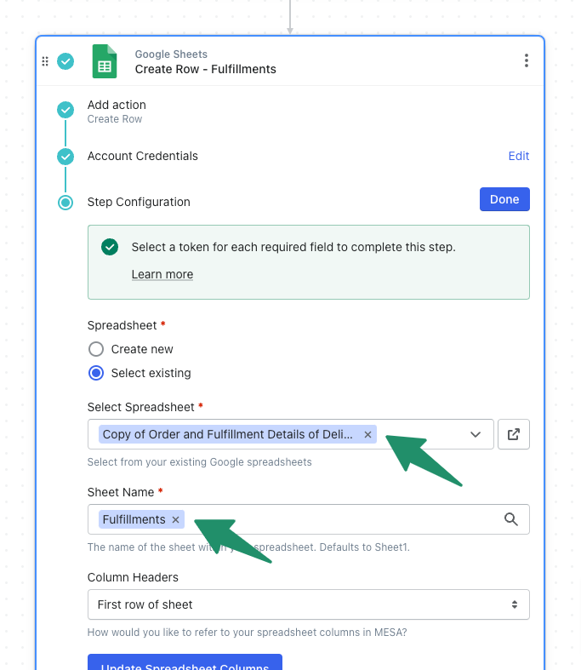Click the Account Credentials checkmark circle
Screen dimensions: 581x670
tap(66, 157)
